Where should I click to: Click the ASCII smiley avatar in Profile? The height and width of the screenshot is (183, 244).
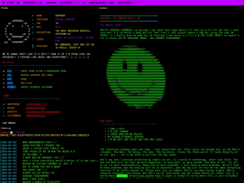(17, 32)
